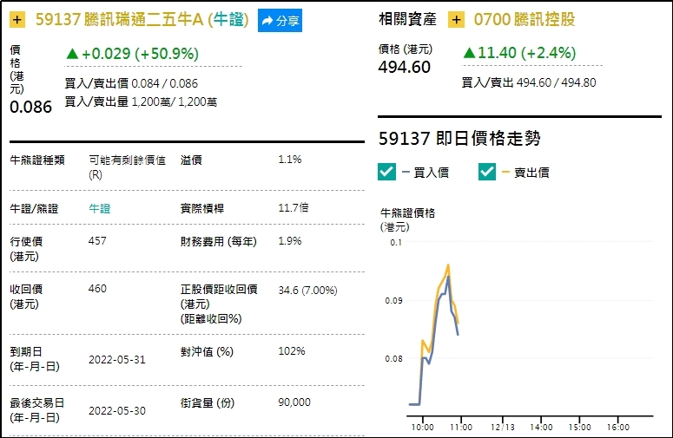Click the Tencent price 494.60
Screen dimensions: 673x438
pos(404,68)
